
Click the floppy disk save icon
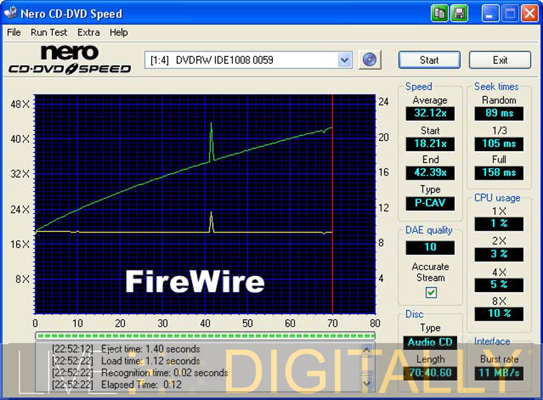pos(459,13)
